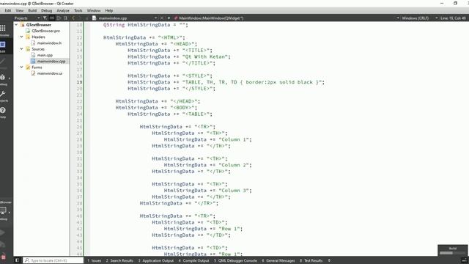469x264 pixels.
Task: Go back using the yellow left arrow
Action: click(x=73, y=18)
